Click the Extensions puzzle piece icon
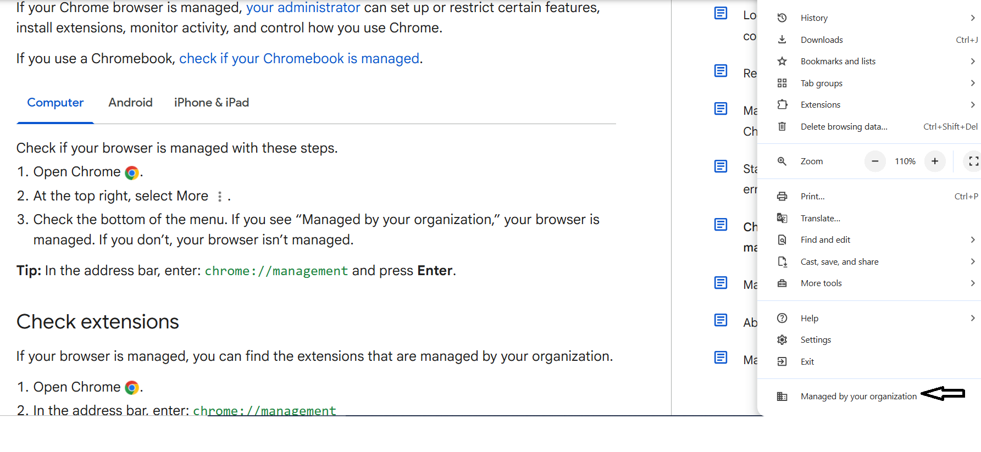The width and height of the screenshot is (981, 452). [x=782, y=104]
